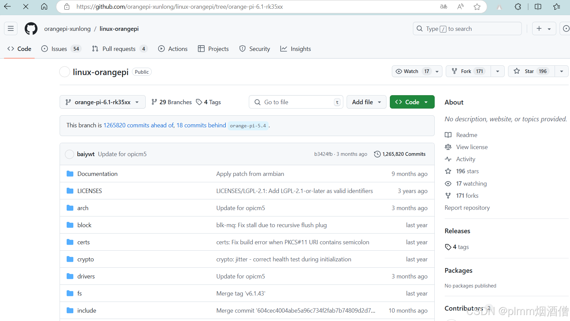570x321 pixels.
Task: Open the Security tab
Action: coord(255,49)
